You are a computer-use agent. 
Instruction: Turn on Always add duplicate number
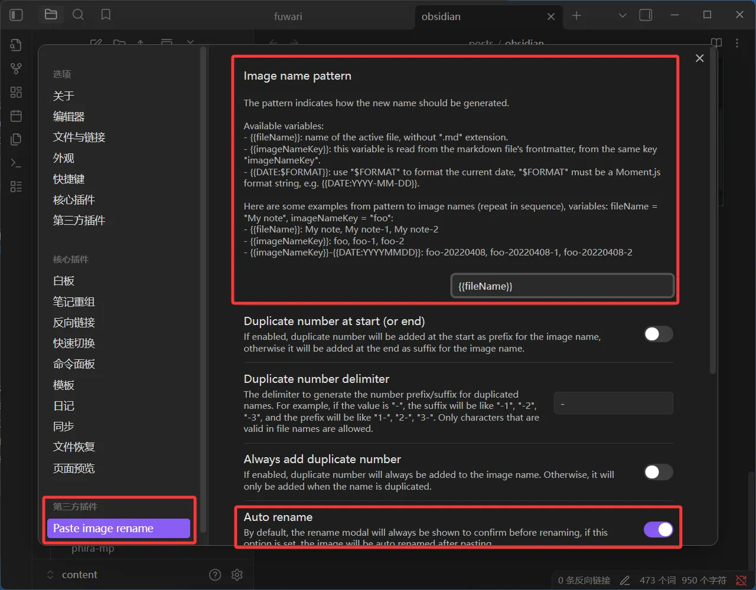[658, 473]
